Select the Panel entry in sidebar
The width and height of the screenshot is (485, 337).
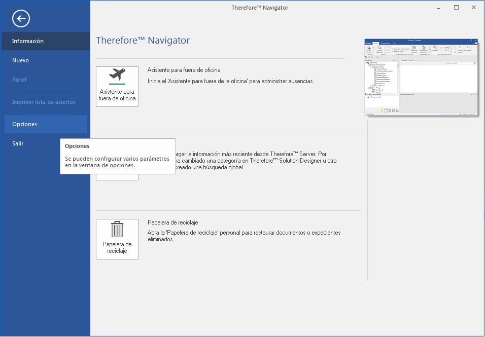click(x=19, y=80)
